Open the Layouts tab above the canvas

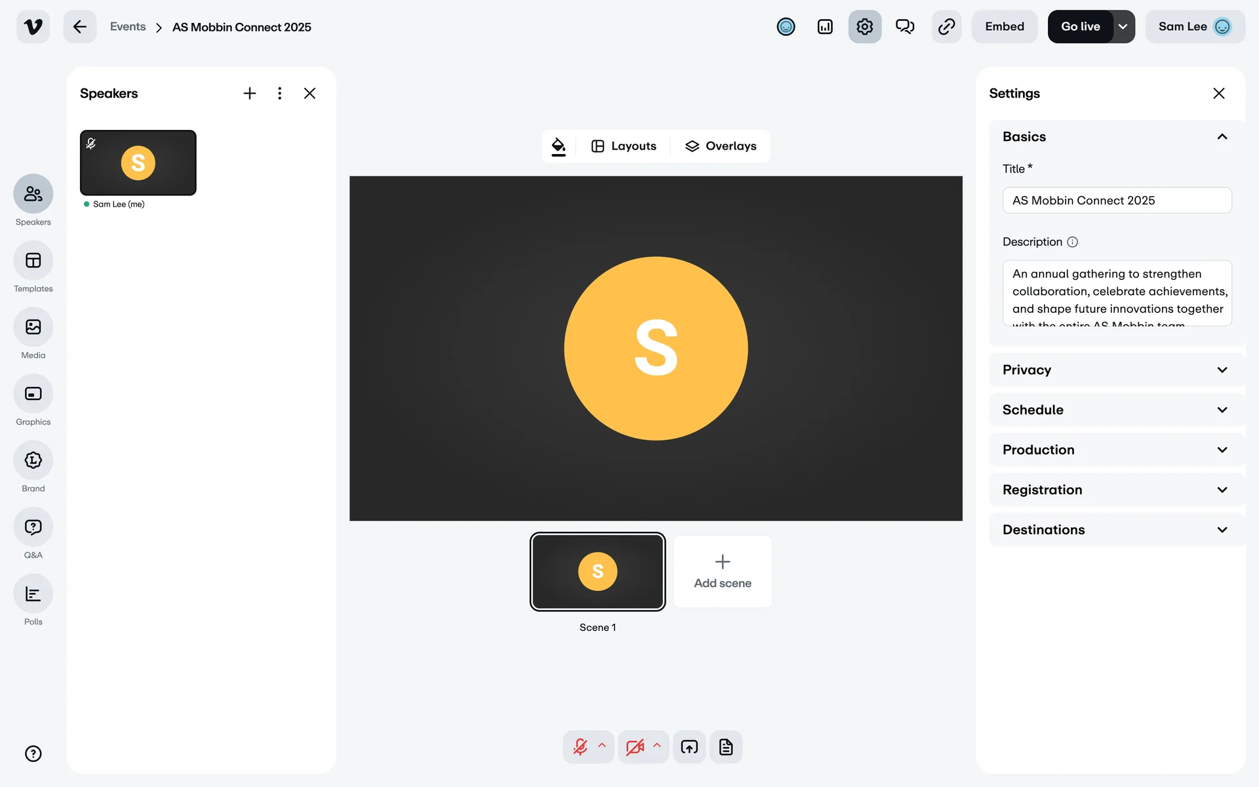pos(624,146)
